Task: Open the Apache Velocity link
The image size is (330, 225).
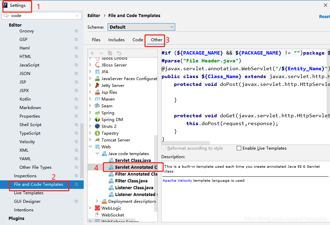Action: click(177, 180)
